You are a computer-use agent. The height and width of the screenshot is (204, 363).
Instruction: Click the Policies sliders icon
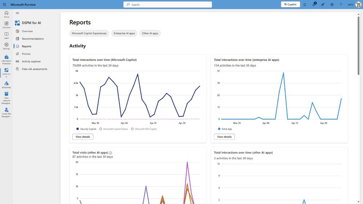[x=17, y=54]
